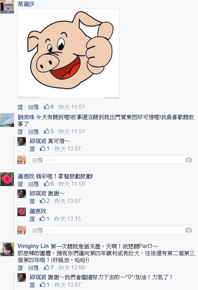This screenshot has width=198, height=290.
Task: Open likes thumb icon with 6 under pig image
Action: coord(49,107)
